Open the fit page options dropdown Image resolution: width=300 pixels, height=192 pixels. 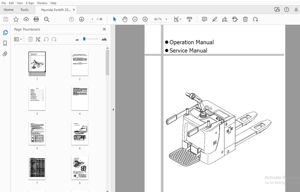(x=178, y=19)
